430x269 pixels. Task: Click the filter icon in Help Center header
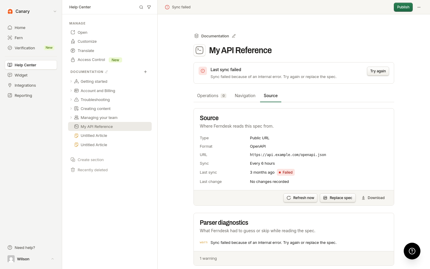click(x=149, y=7)
